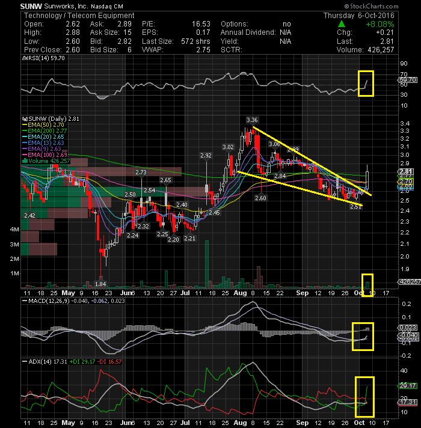Viewport: 421px width, 428px height.
Task: Click the High value 2.88
Action: [x=73, y=32]
